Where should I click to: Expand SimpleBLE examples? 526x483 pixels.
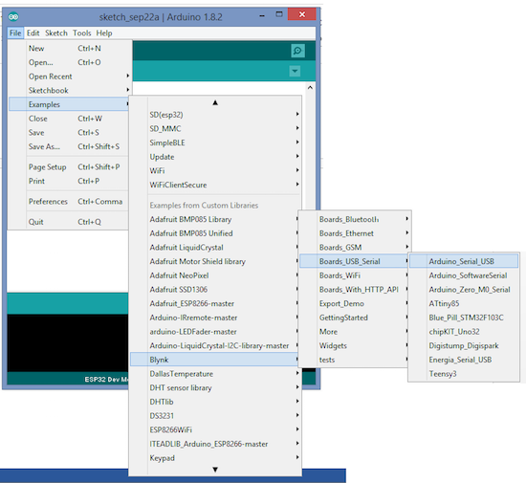pos(215,143)
